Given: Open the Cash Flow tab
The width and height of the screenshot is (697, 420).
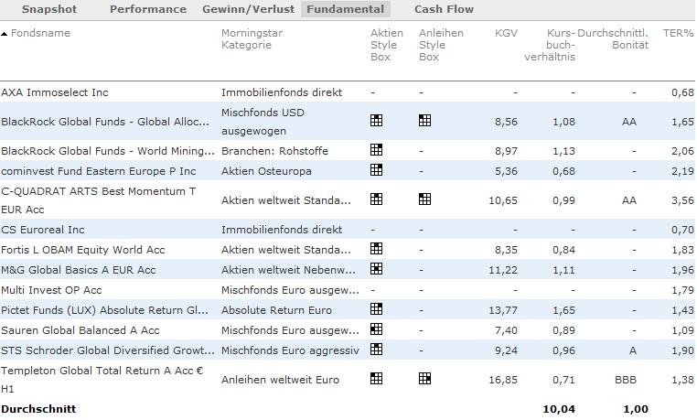Looking at the screenshot, I should click(444, 10).
